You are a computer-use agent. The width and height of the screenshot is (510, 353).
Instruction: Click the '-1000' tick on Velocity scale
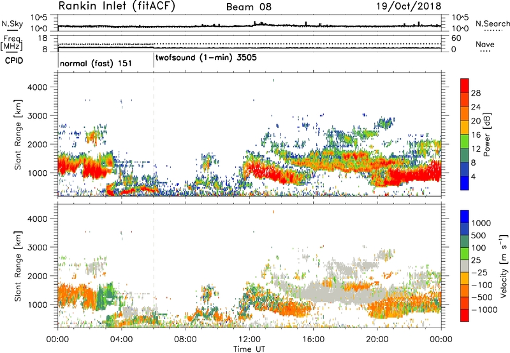(x=484, y=310)
